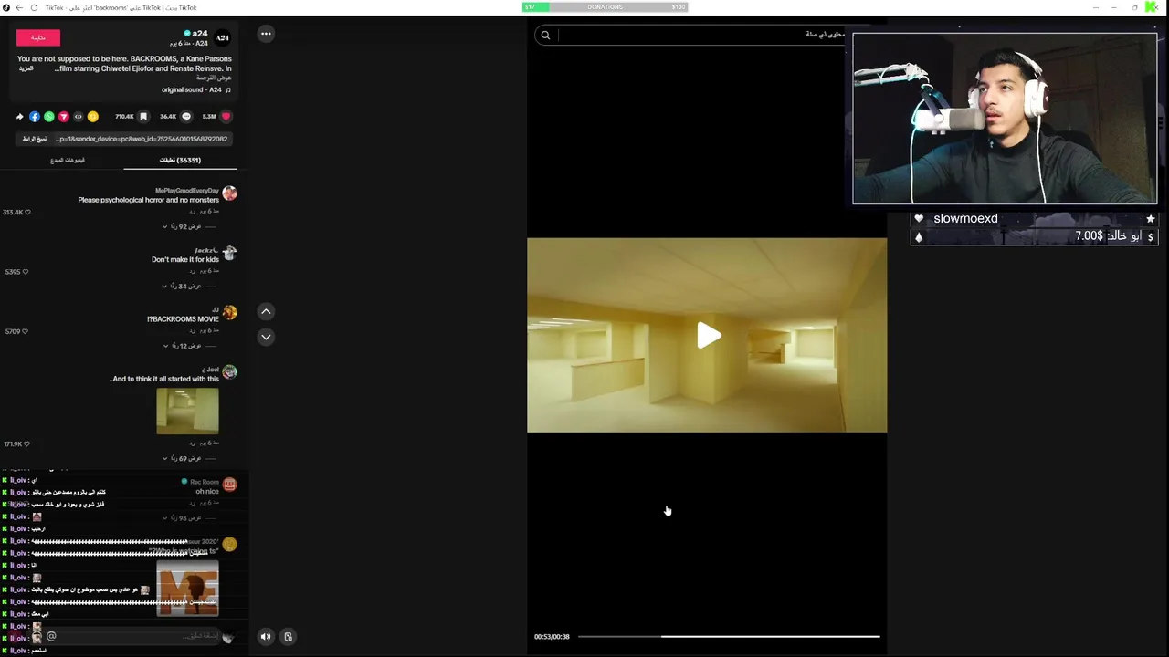Like the 'Please psychological horror' comment
Image resolution: width=1169 pixels, height=657 pixels.
pos(27,213)
